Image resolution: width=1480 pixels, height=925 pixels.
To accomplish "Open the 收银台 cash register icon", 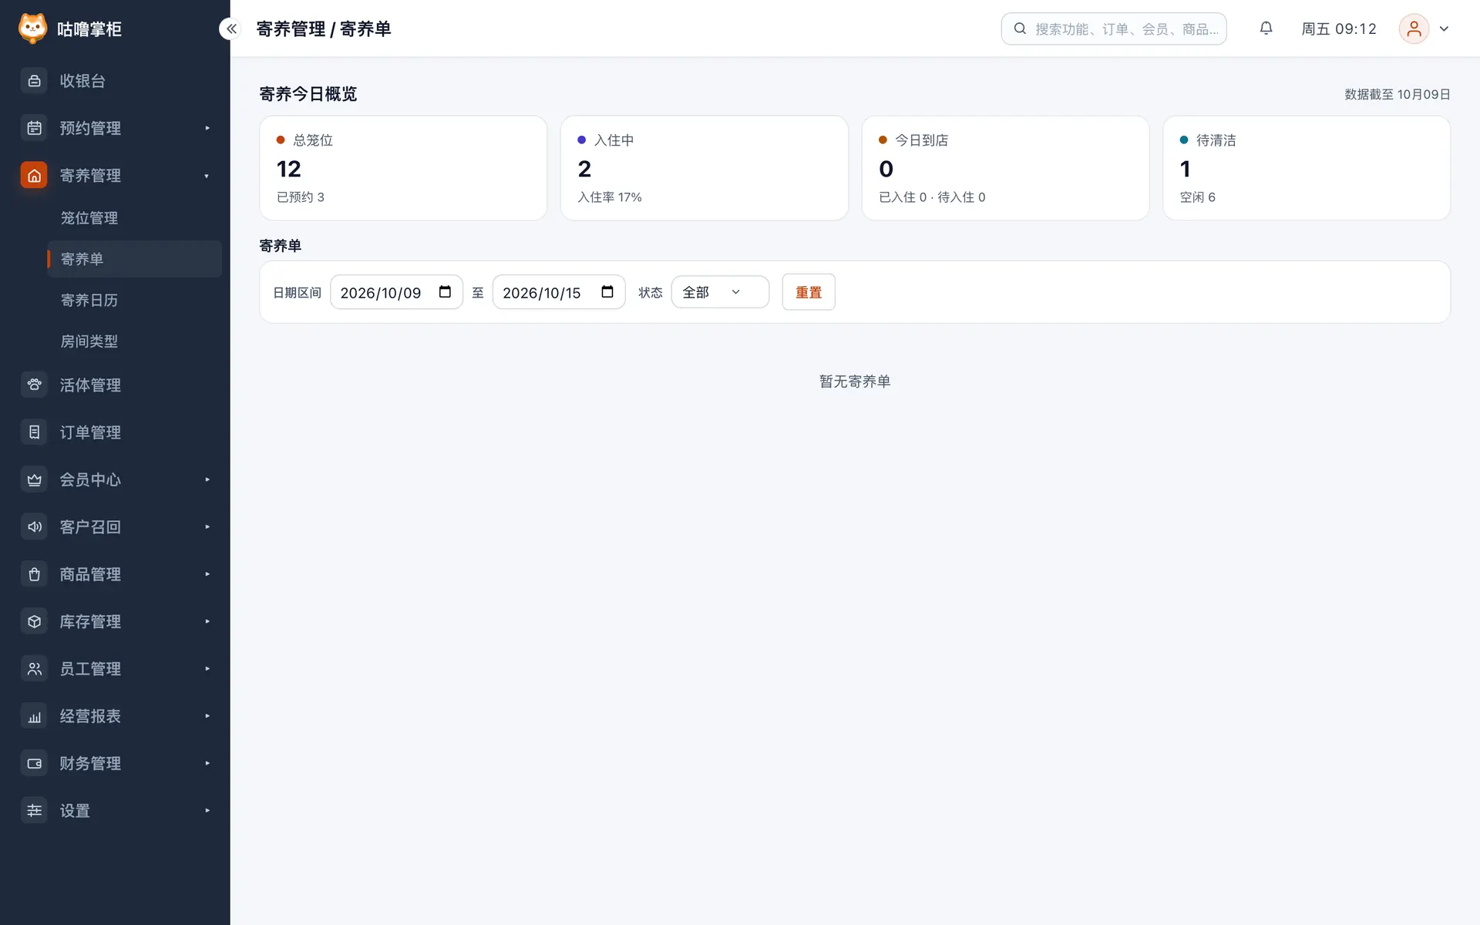I will pos(34,81).
